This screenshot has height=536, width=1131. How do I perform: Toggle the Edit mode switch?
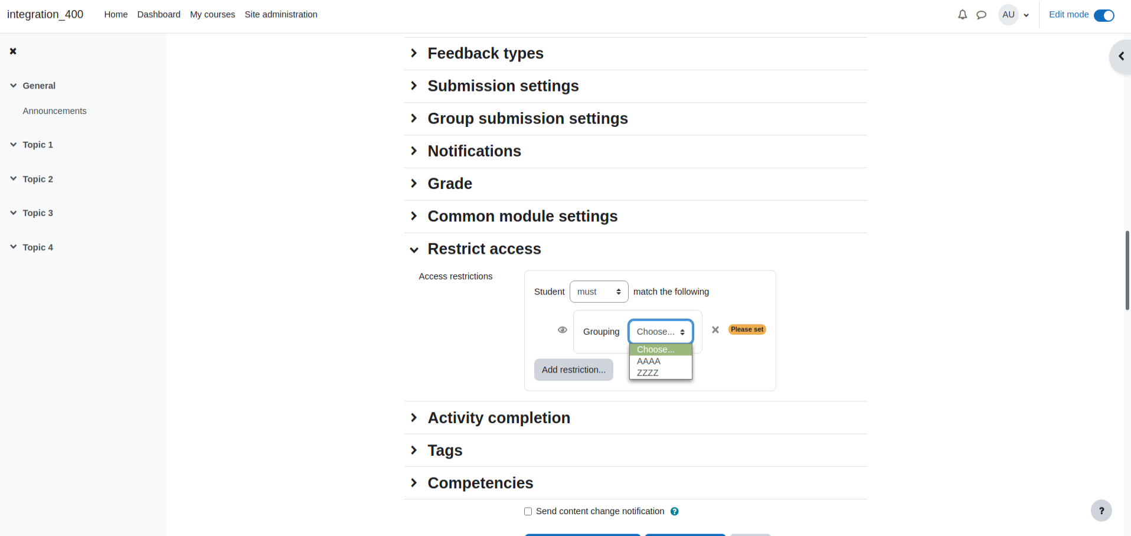[x=1104, y=15]
